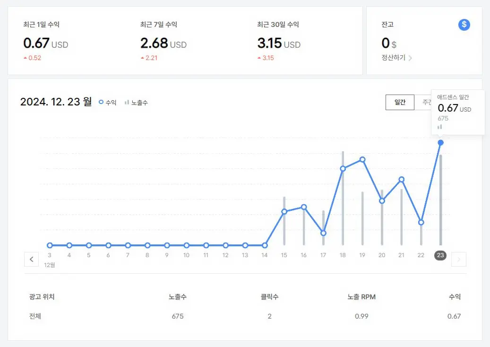Viewport: 490px width, 347px height.
Task: Click the 노출수 bar-chart legend icon
Action: tap(128, 102)
